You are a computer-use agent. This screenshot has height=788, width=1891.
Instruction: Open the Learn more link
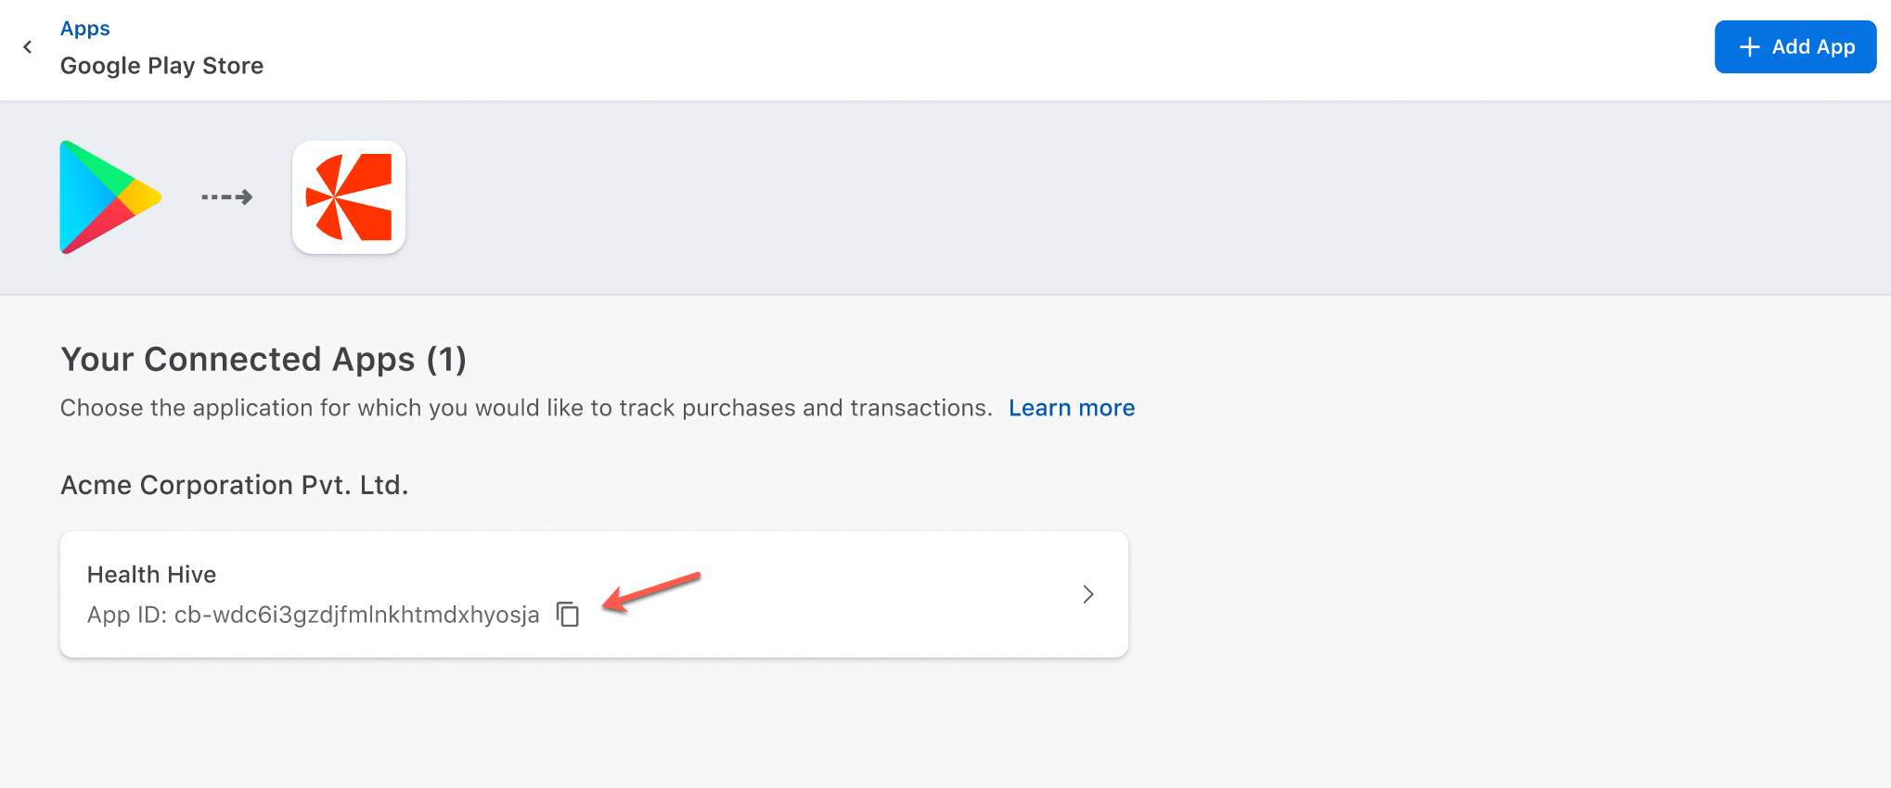(x=1071, y=408)
